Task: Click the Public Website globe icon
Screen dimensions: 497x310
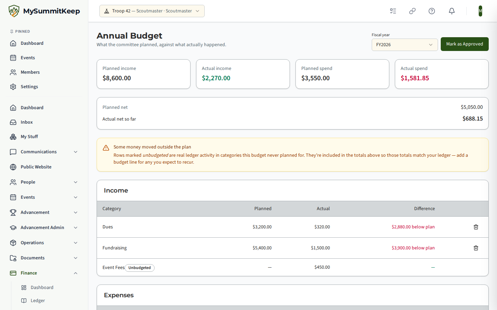Action: 13,167
